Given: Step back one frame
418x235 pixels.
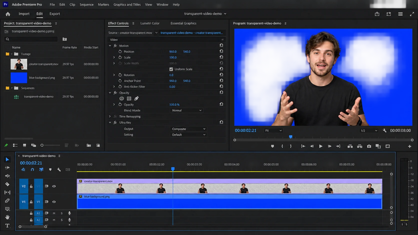Looking at the screenshot, I should coord(312,146).
